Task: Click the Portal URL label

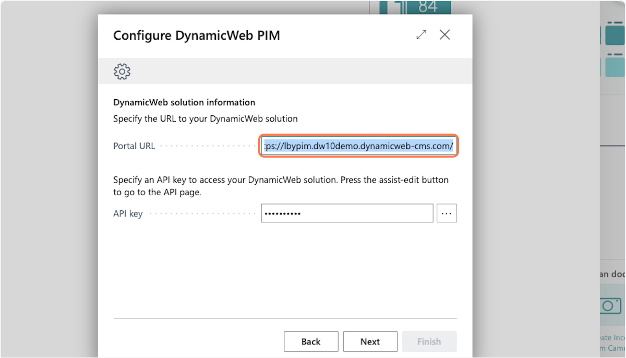Action: (x=134, y=146)
